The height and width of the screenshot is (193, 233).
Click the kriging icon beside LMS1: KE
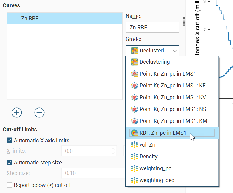click(x=135, y=86)
